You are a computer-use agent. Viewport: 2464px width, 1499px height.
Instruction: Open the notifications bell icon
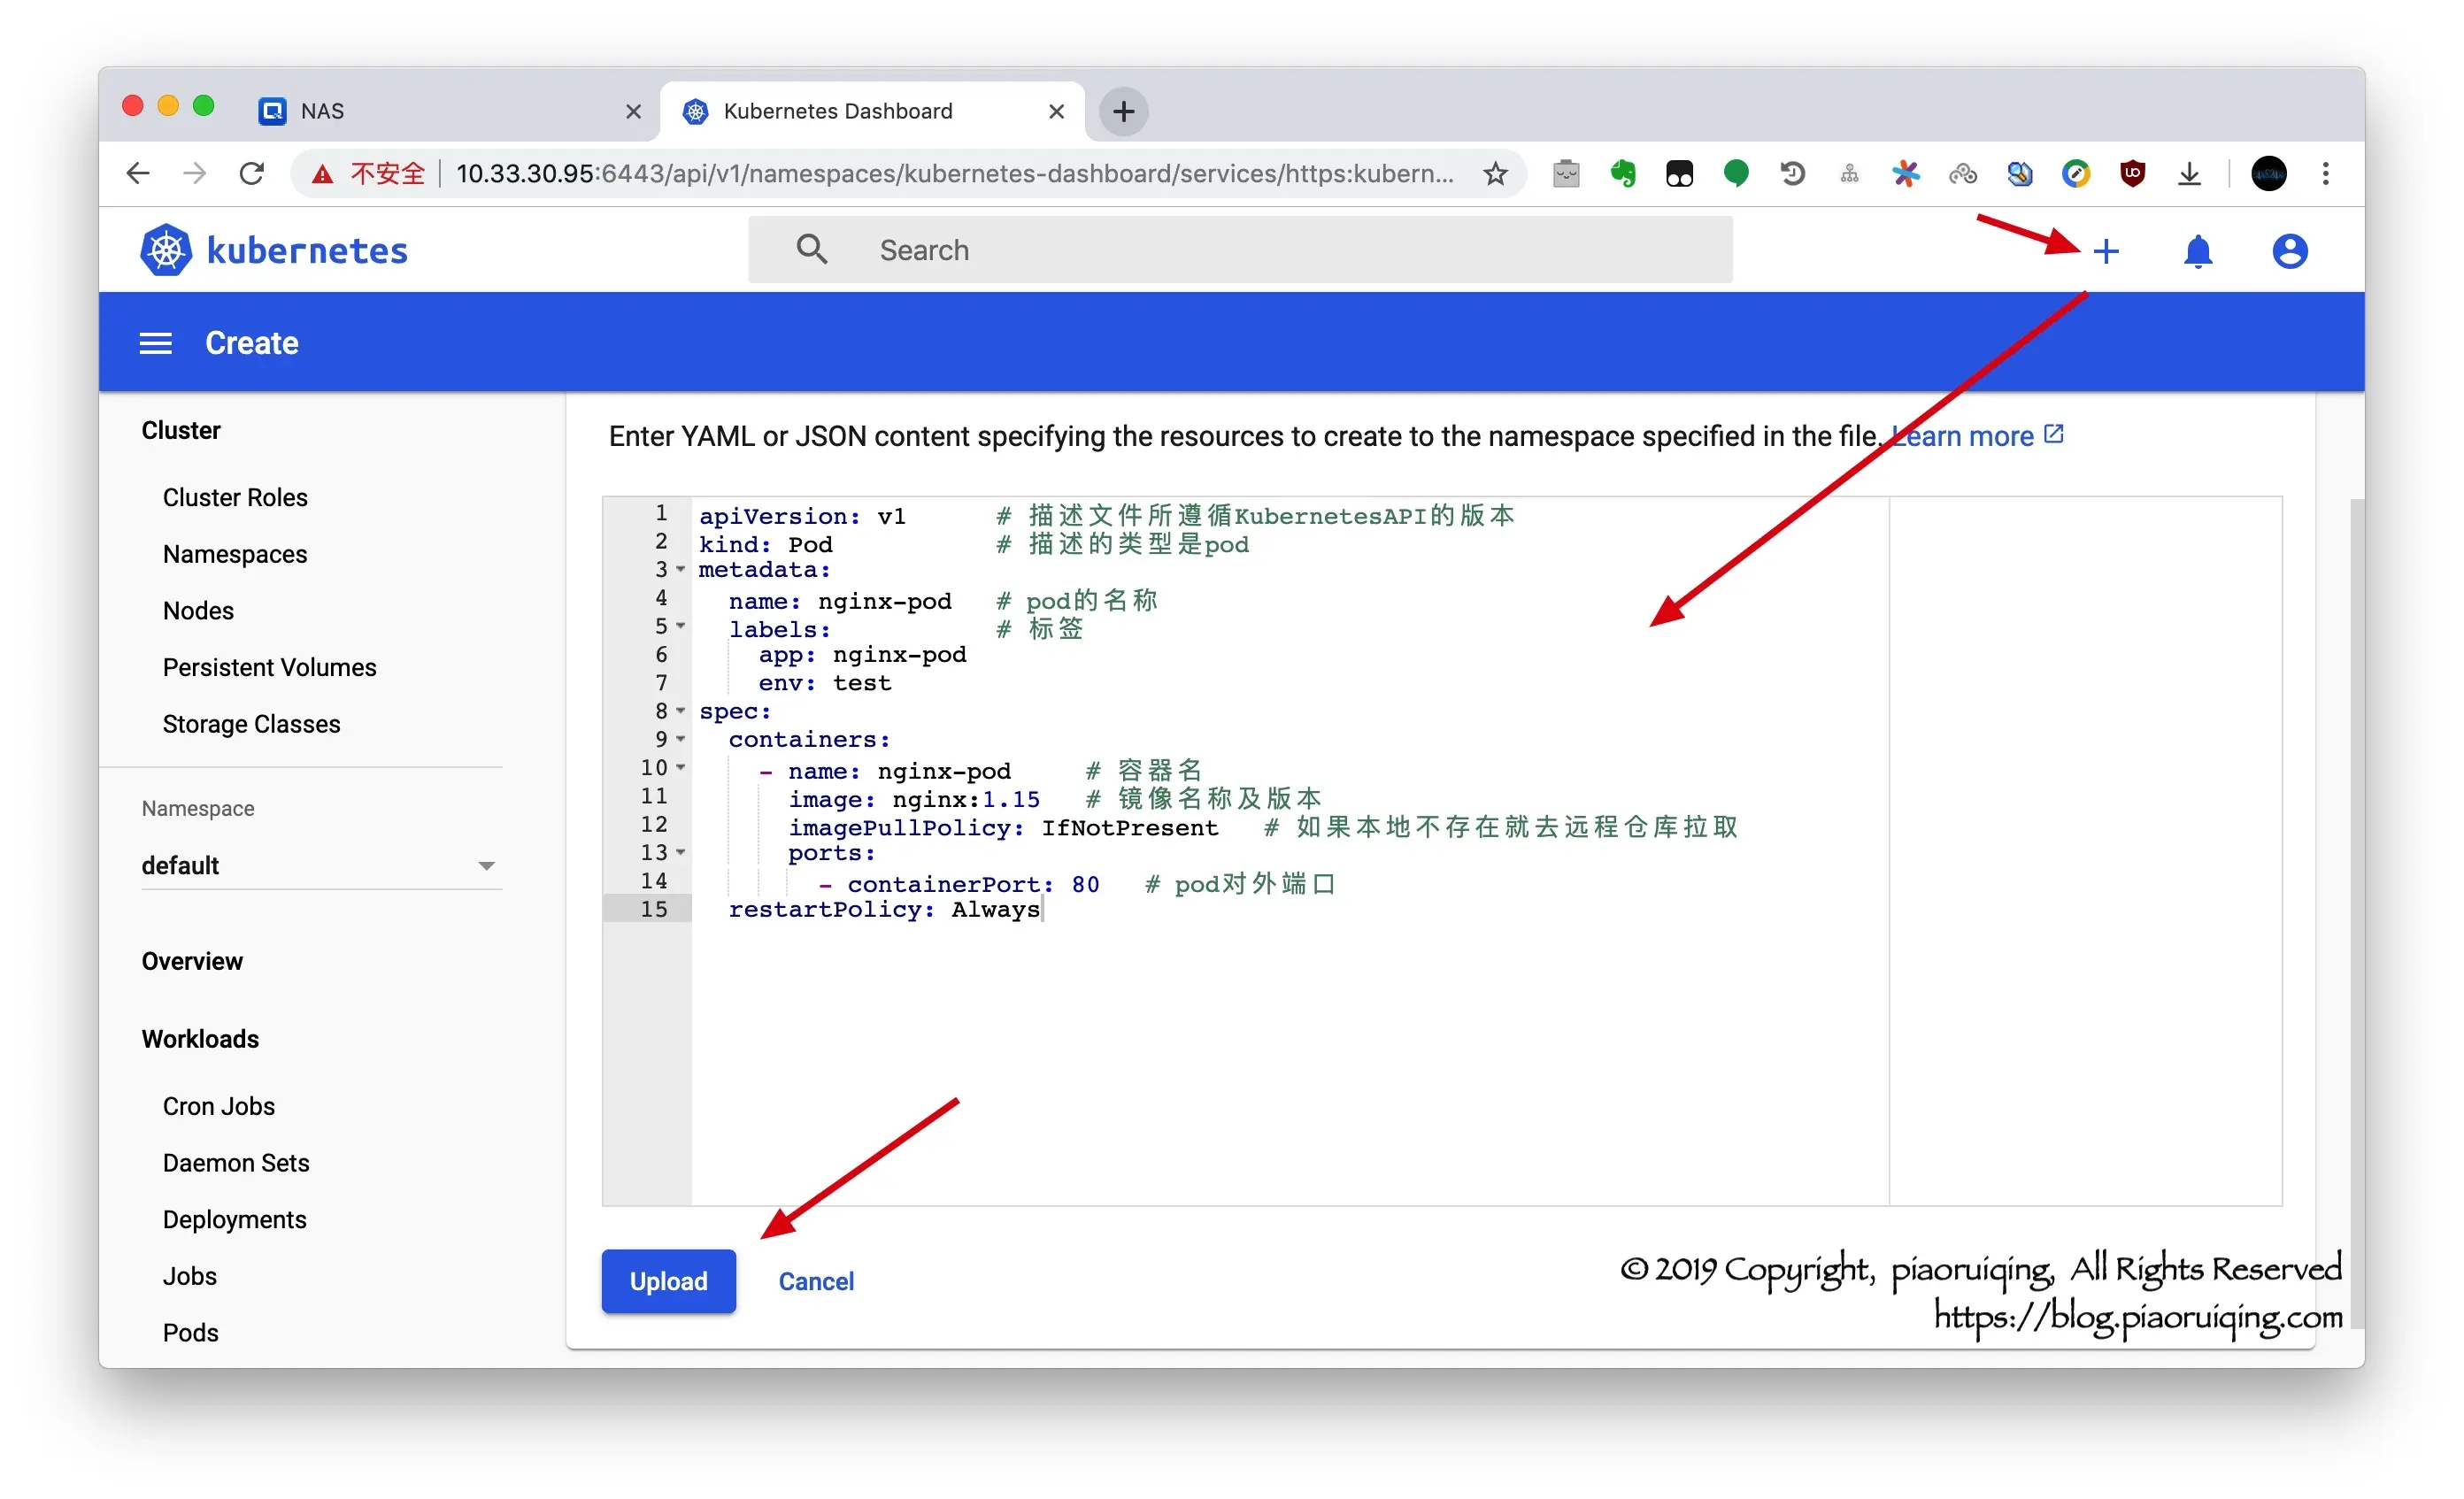[2197, 251]
